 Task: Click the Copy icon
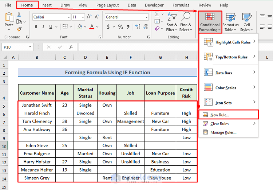(x=19, y=22)
